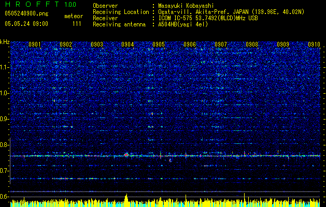Screen dimensions: 326x207
Task: Click the 0901 time marker
Action: click(x=35, y=45)
